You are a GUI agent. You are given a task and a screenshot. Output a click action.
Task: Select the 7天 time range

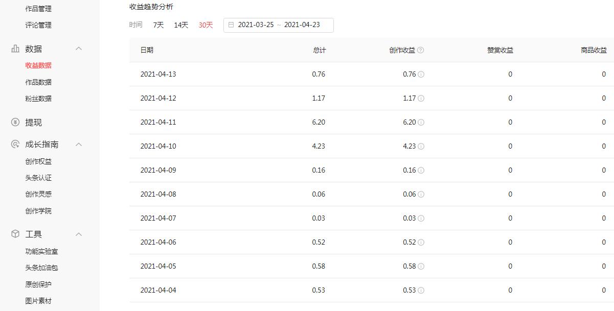pos(158,25)
